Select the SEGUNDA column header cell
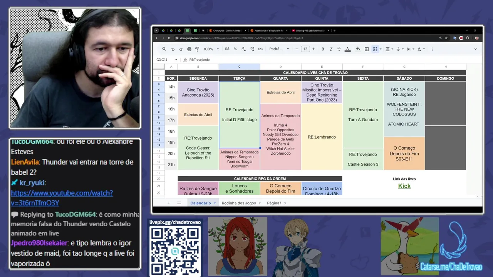Screen dimensions: 493x277 [x=198, y=78]
